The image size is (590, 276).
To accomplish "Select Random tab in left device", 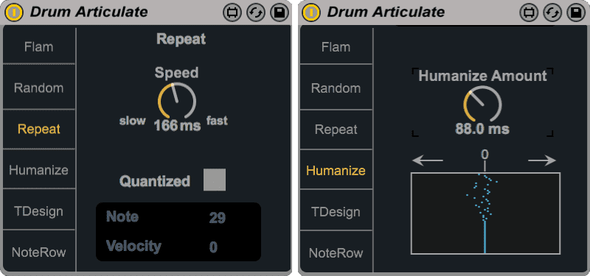I will 39,88.
